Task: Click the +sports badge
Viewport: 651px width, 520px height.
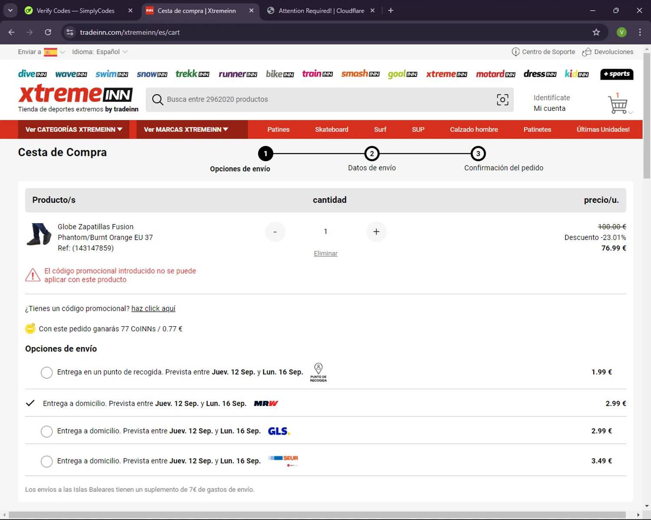Action: (x=617, y=74)
